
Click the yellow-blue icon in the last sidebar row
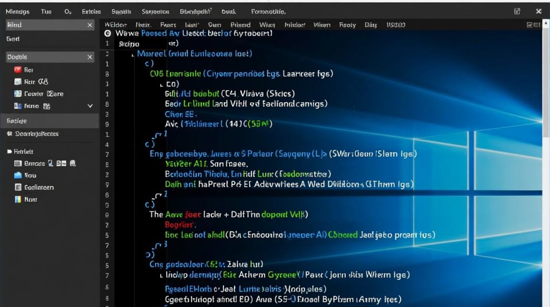[18, 199]
